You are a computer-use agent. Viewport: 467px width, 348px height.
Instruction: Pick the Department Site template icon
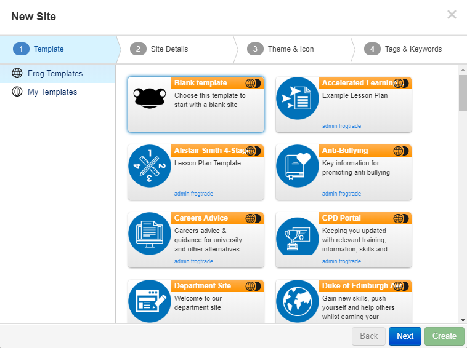150,301
